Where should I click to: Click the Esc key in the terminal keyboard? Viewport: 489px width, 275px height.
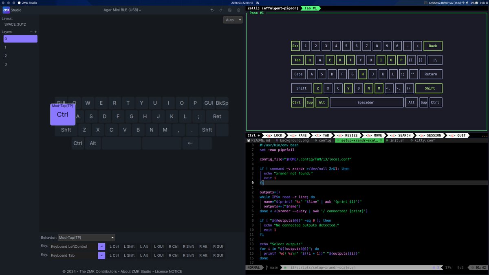point(295,46)
